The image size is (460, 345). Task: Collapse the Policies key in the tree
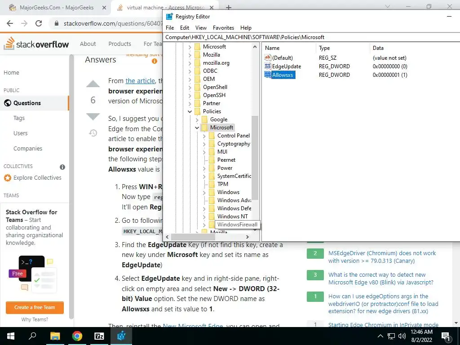(190, 111)
